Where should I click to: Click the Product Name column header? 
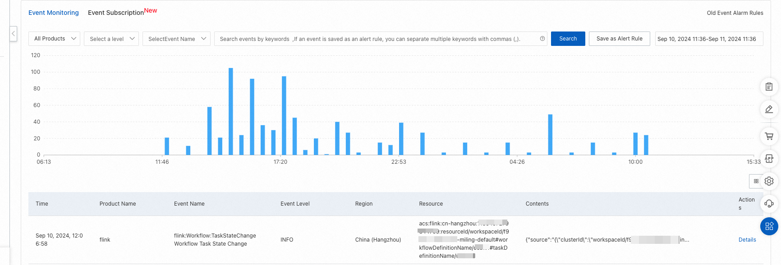(118, 204)
